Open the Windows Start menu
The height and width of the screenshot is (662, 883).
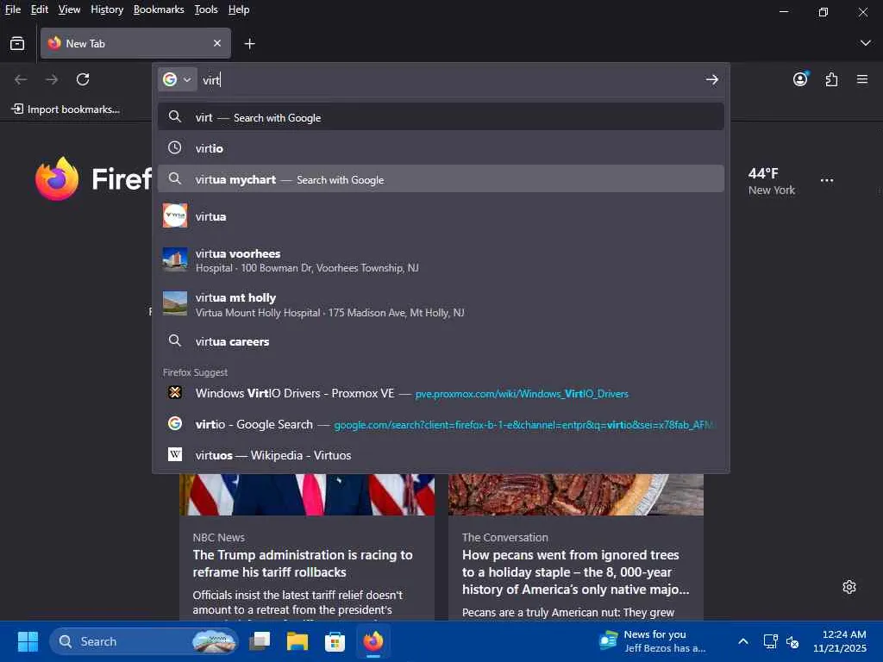tap(28, 641)
